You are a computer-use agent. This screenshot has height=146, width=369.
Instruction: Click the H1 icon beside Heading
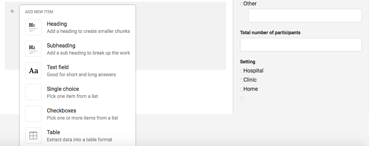click(x=33, y=27)
